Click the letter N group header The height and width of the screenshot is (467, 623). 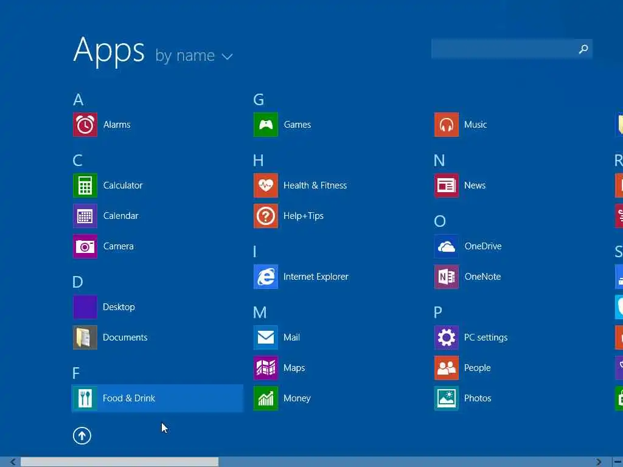point(439,161)
